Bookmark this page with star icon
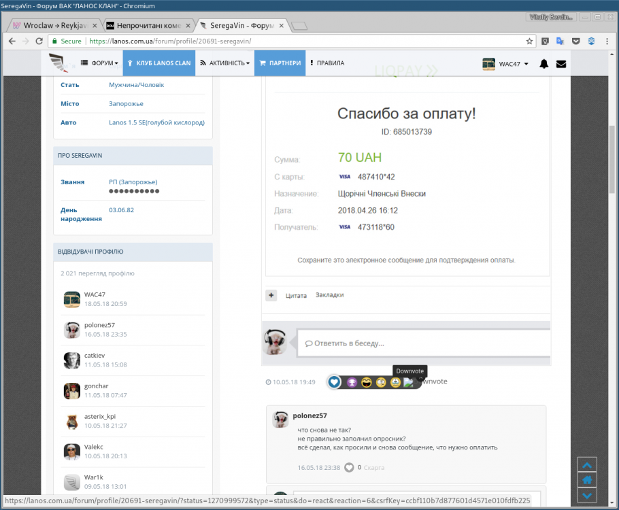Screen dimensions: 619x510 (529, 41)
